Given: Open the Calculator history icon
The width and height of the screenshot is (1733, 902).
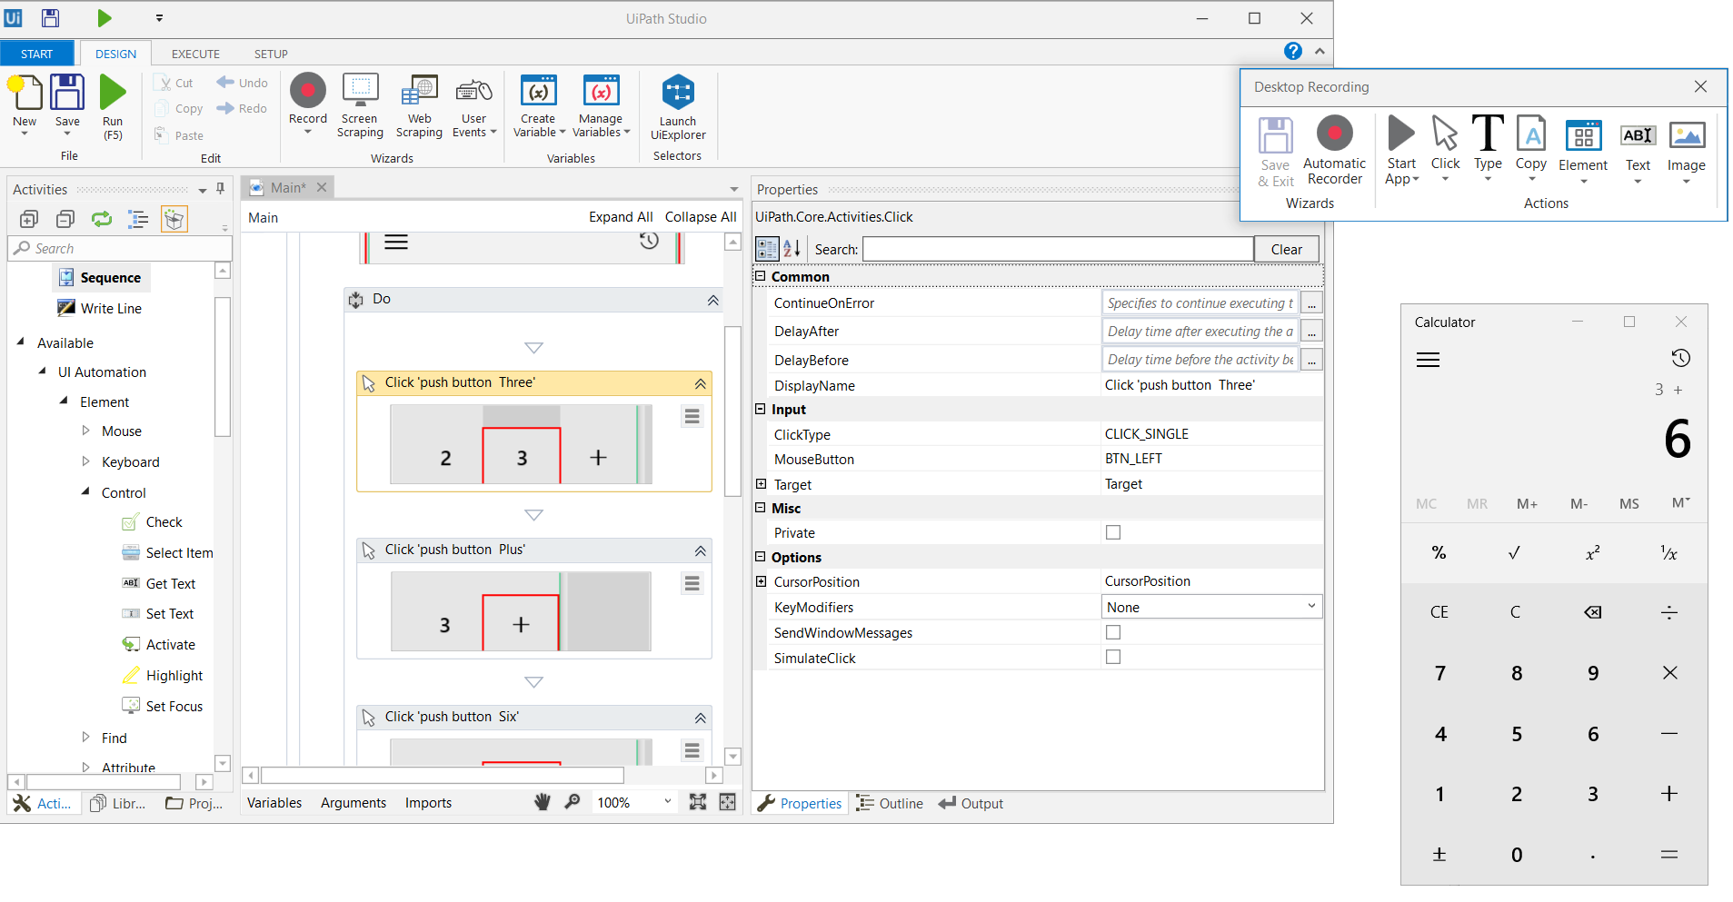Looking at the screenshot, I should point(1680,358).
